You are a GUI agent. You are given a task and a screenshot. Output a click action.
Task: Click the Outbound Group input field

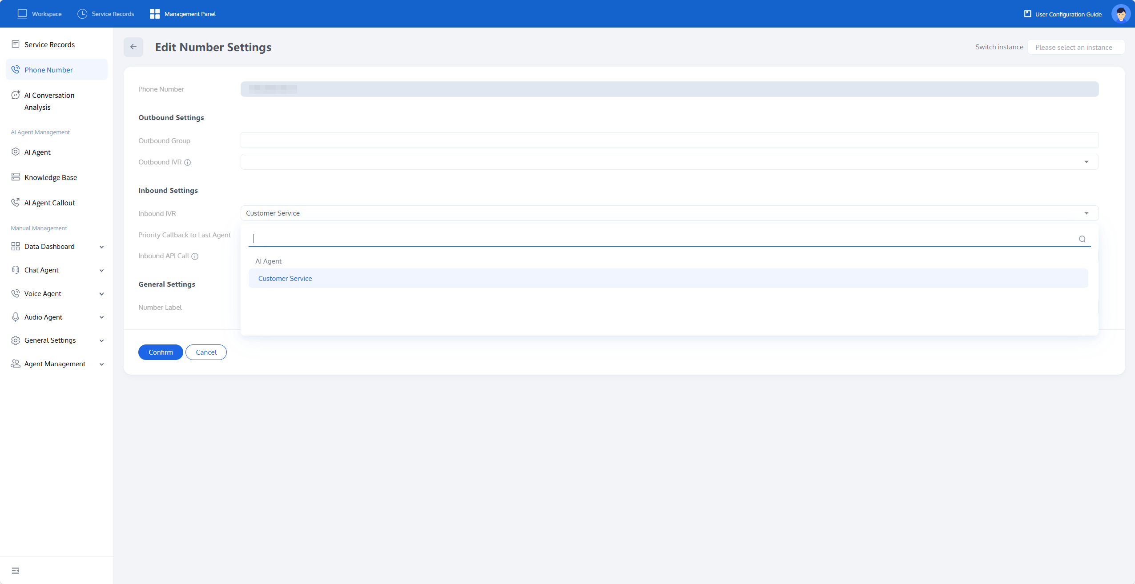click(x=669, y=140)
